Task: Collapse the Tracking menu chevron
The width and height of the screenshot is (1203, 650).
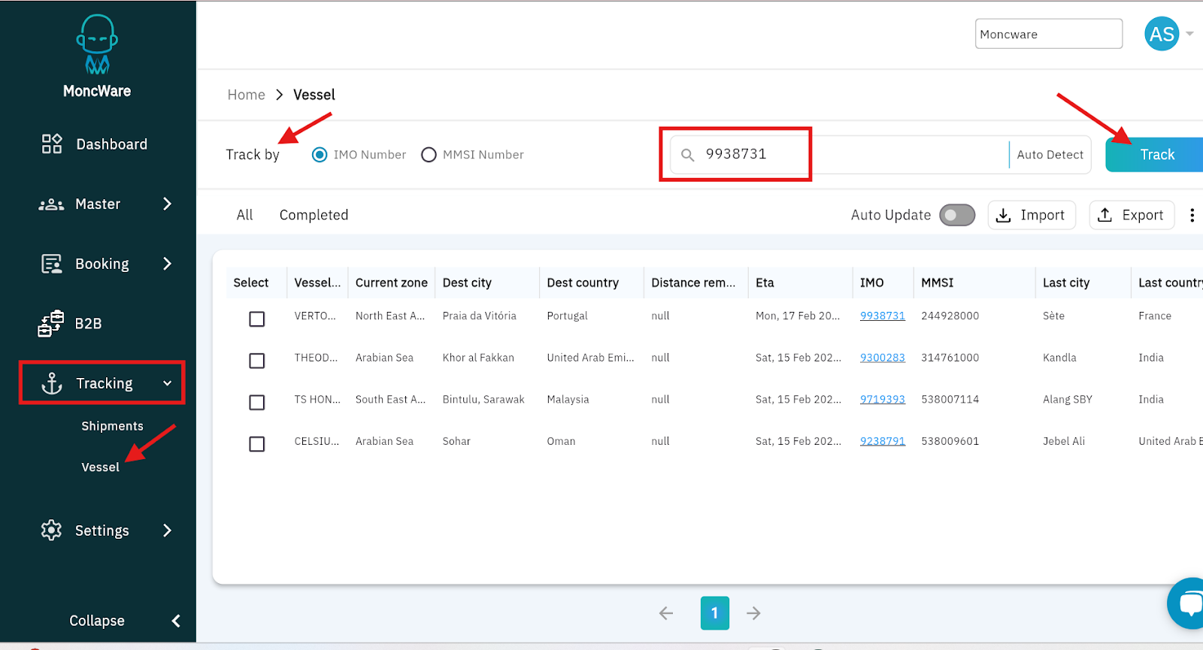Action: pos(167,383)
